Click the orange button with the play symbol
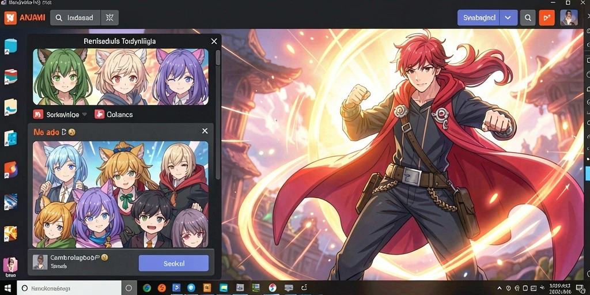 pos(547,18)
